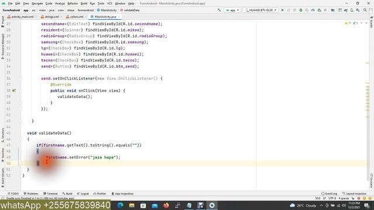Open the 4 spaces indent selector

(x=344, y=198)
